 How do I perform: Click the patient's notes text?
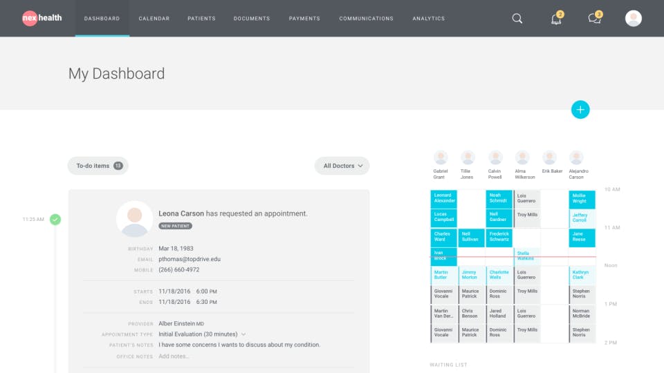(x=239, y=345)
